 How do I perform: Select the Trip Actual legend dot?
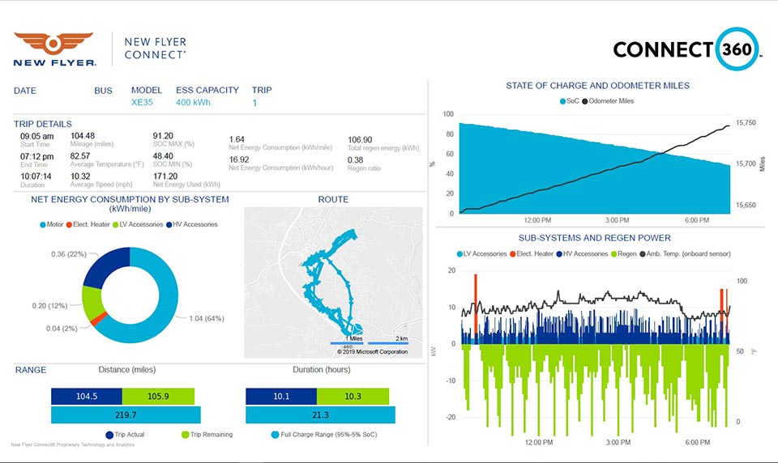click(x=109, y=435)
